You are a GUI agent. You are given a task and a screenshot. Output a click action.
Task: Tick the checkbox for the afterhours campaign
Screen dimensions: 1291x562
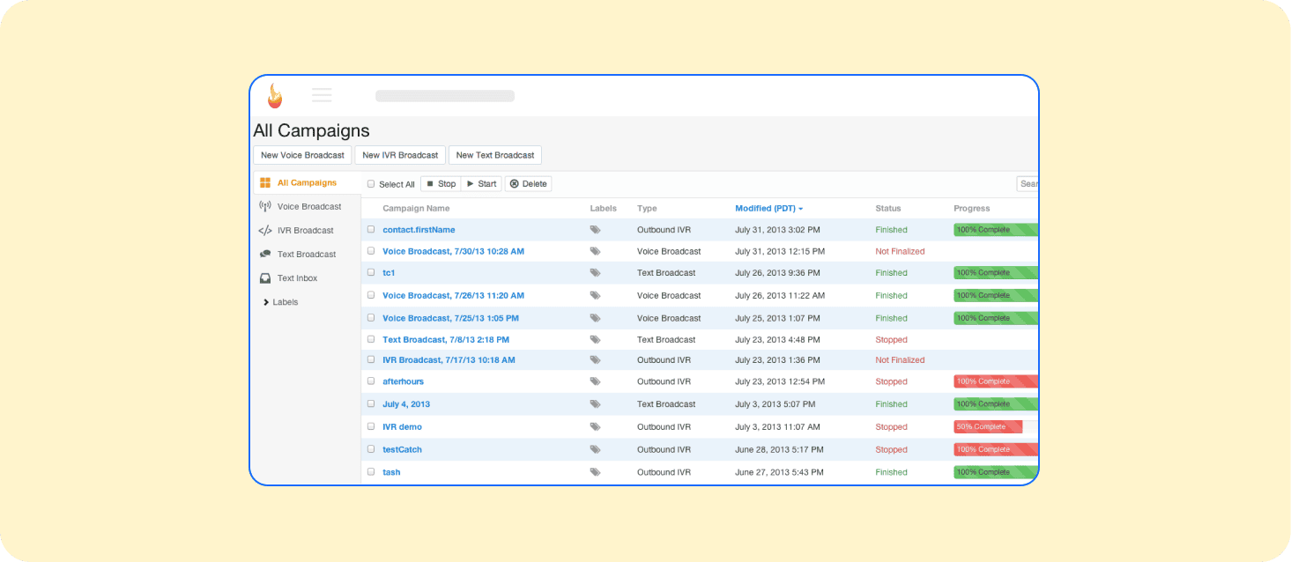pyautogui.click(x=371, y=381)
